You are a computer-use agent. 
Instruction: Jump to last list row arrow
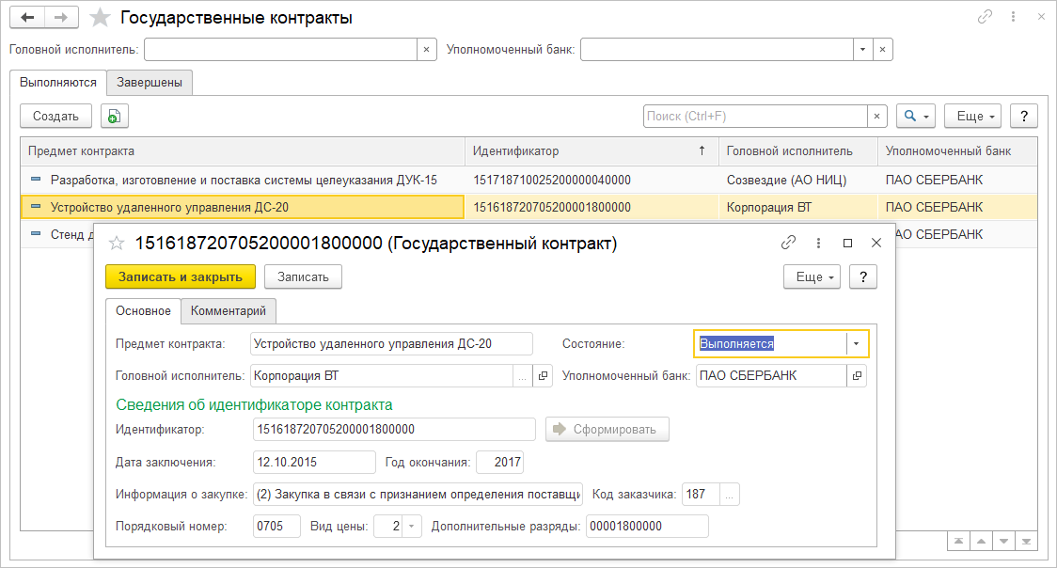pos(1027,542)
